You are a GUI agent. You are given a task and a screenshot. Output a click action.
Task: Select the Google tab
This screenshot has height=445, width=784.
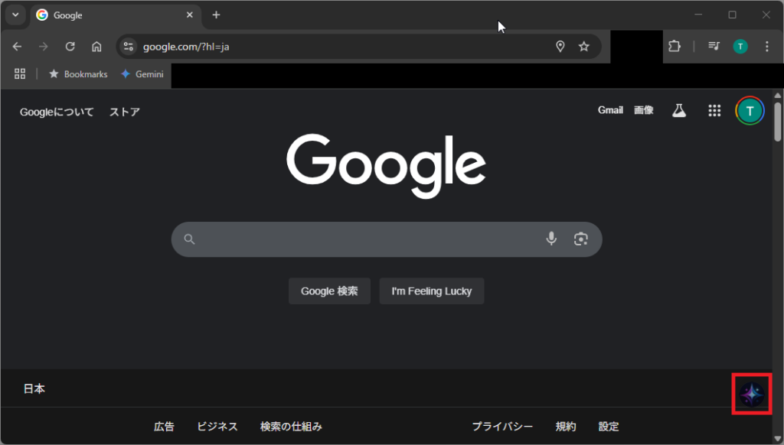pos(116,15)
